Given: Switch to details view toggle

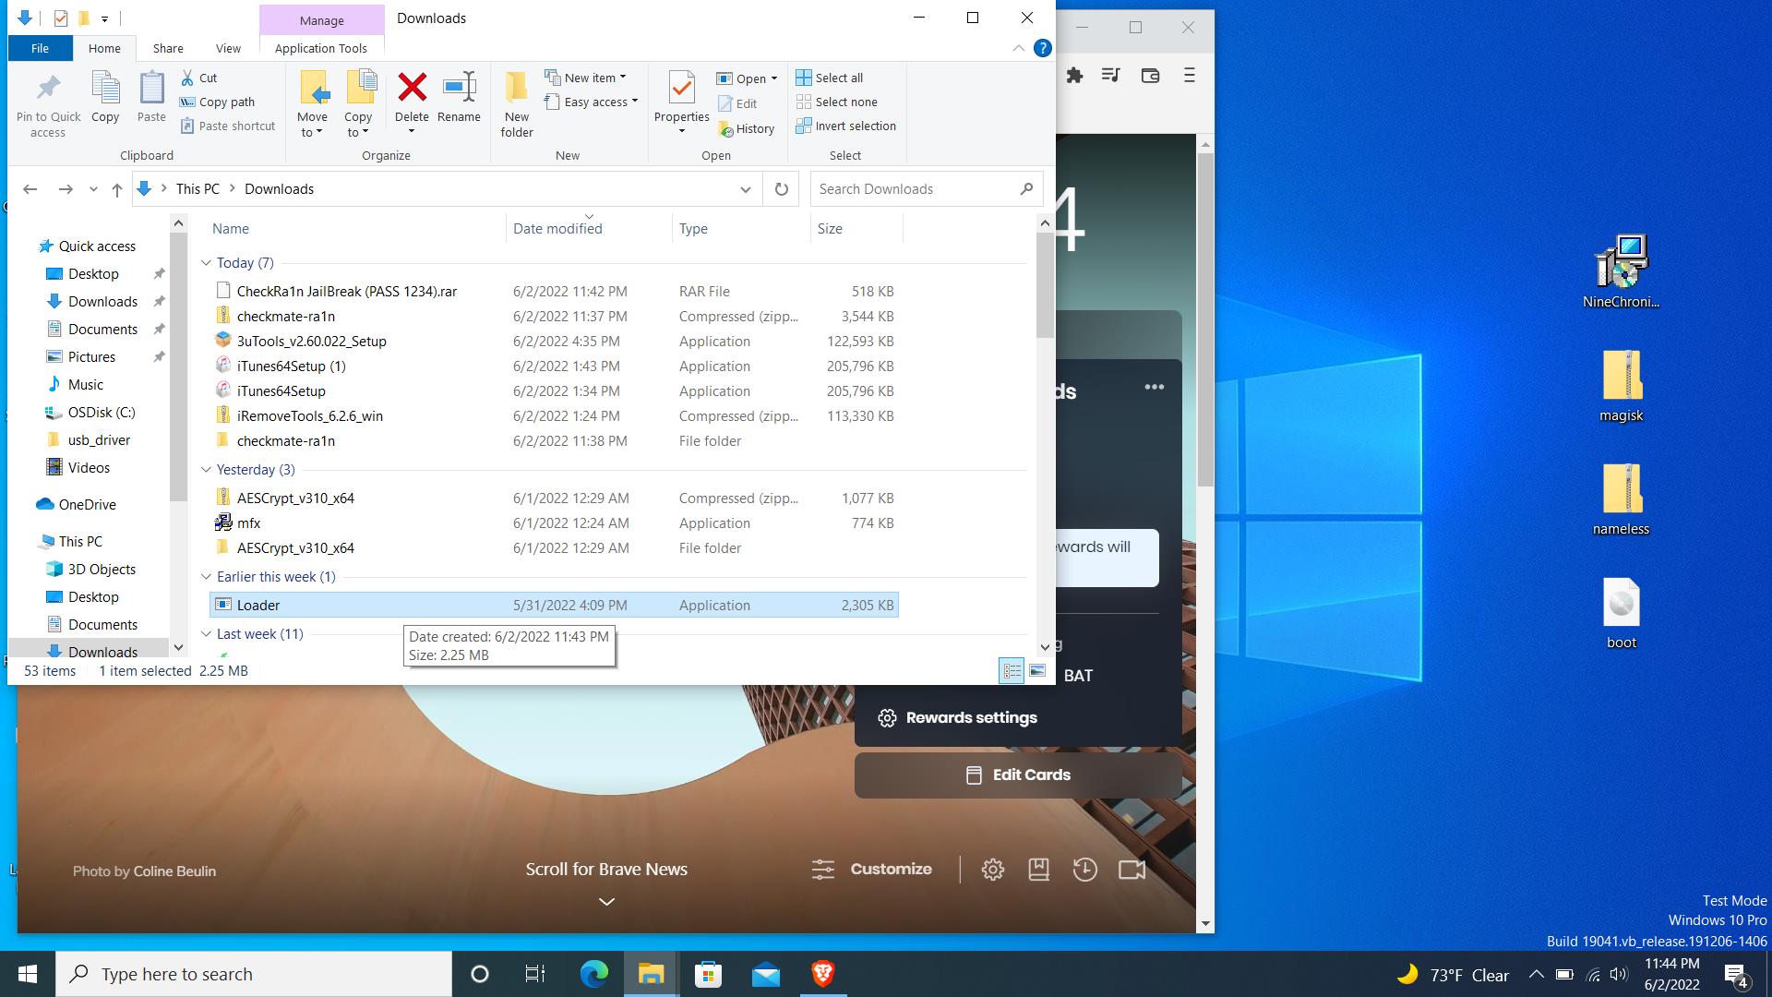Looking at the screenshot, I should 1012,671.
